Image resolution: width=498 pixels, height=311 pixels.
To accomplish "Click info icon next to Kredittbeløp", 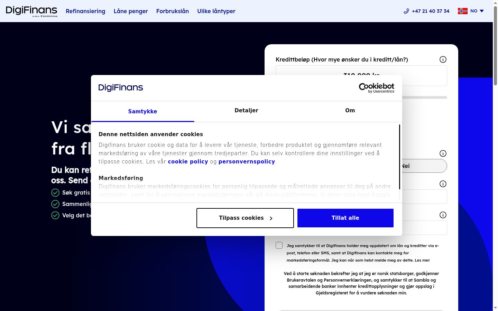I will pos(443,59).
